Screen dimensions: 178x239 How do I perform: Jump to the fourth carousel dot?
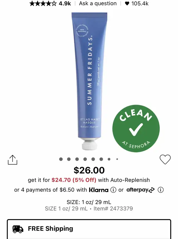pos(85,159)
